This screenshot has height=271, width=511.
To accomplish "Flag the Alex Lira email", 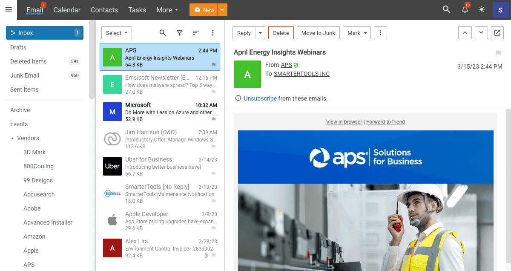I will coord(214,256).
